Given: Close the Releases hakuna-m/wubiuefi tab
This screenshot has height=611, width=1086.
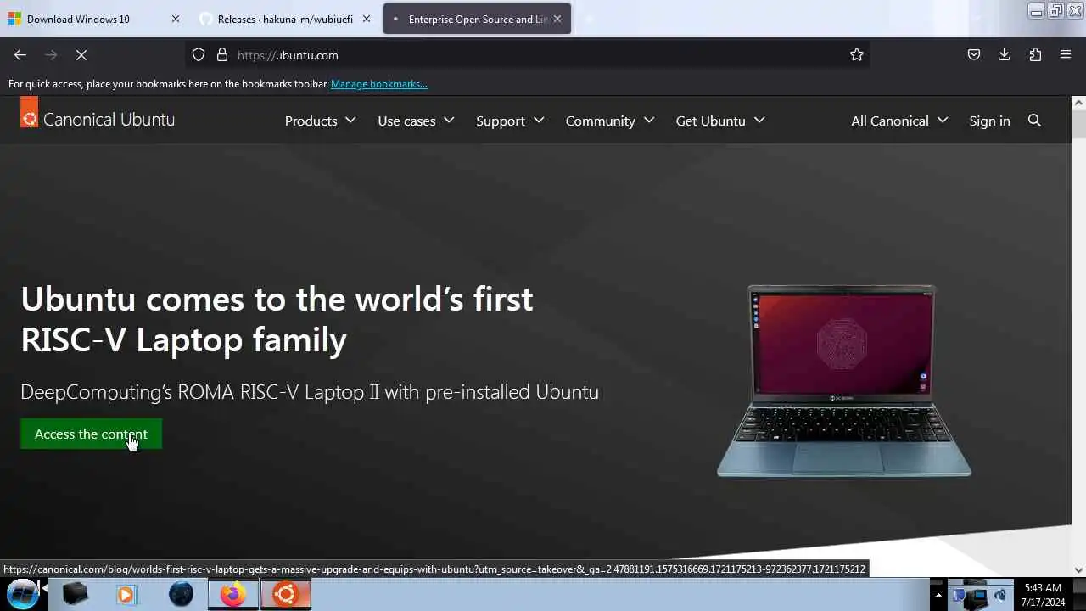Looking at the screenshot, I should point(367,19).
